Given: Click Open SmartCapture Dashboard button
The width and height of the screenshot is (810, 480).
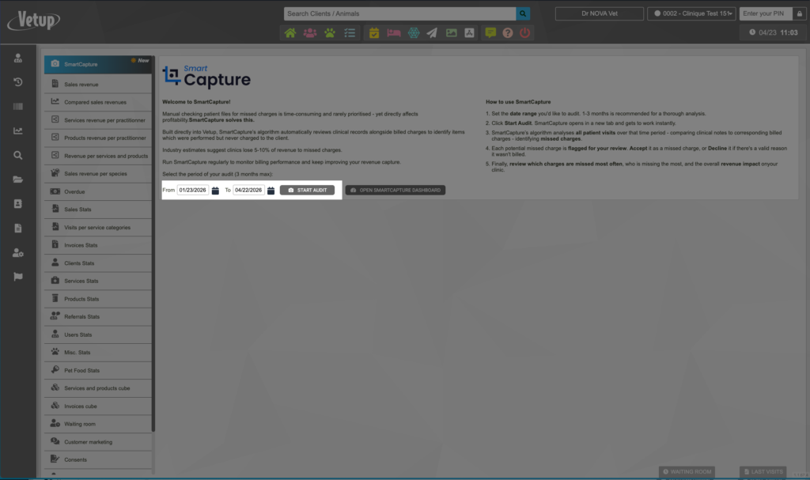Looking at the screenshot, I should point(396,191).
